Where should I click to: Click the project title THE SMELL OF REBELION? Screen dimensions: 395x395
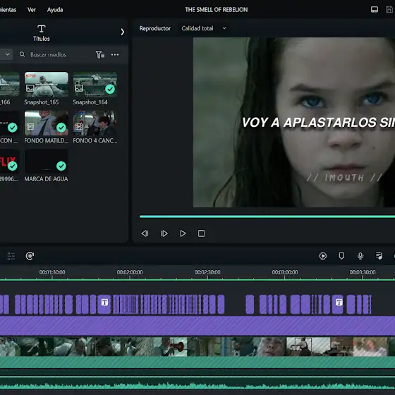click(x=217, y=10)
